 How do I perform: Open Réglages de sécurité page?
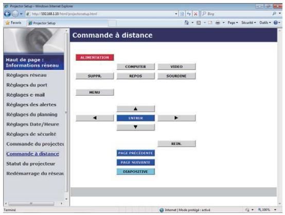click(x=31, y=134)
